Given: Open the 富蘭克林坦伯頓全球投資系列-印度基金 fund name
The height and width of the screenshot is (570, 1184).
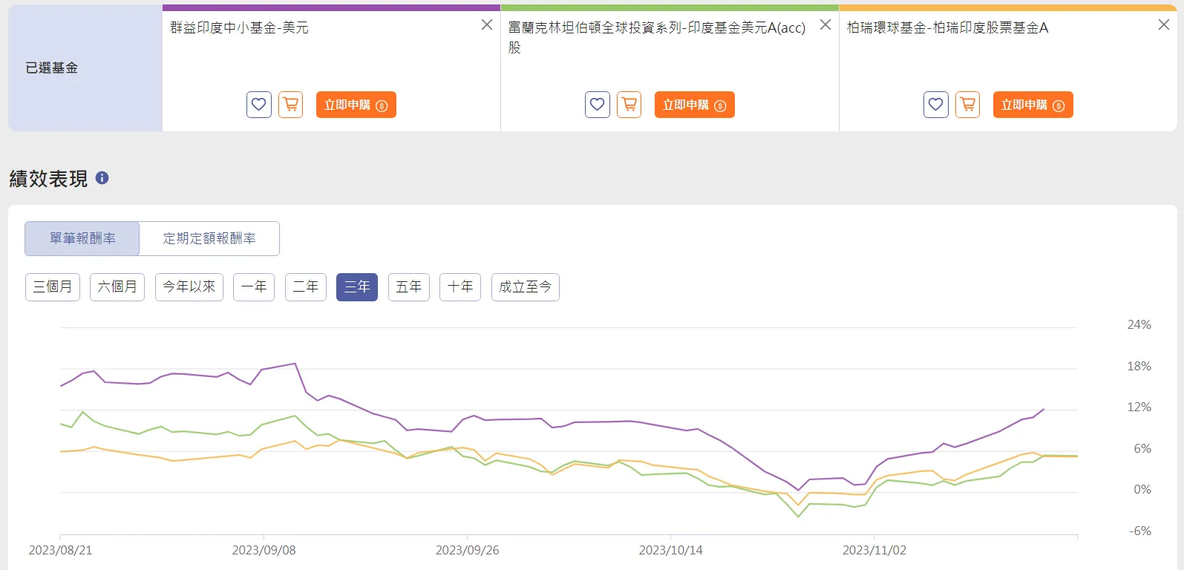Looking at the screenshot, I should (x=657, y=37).
